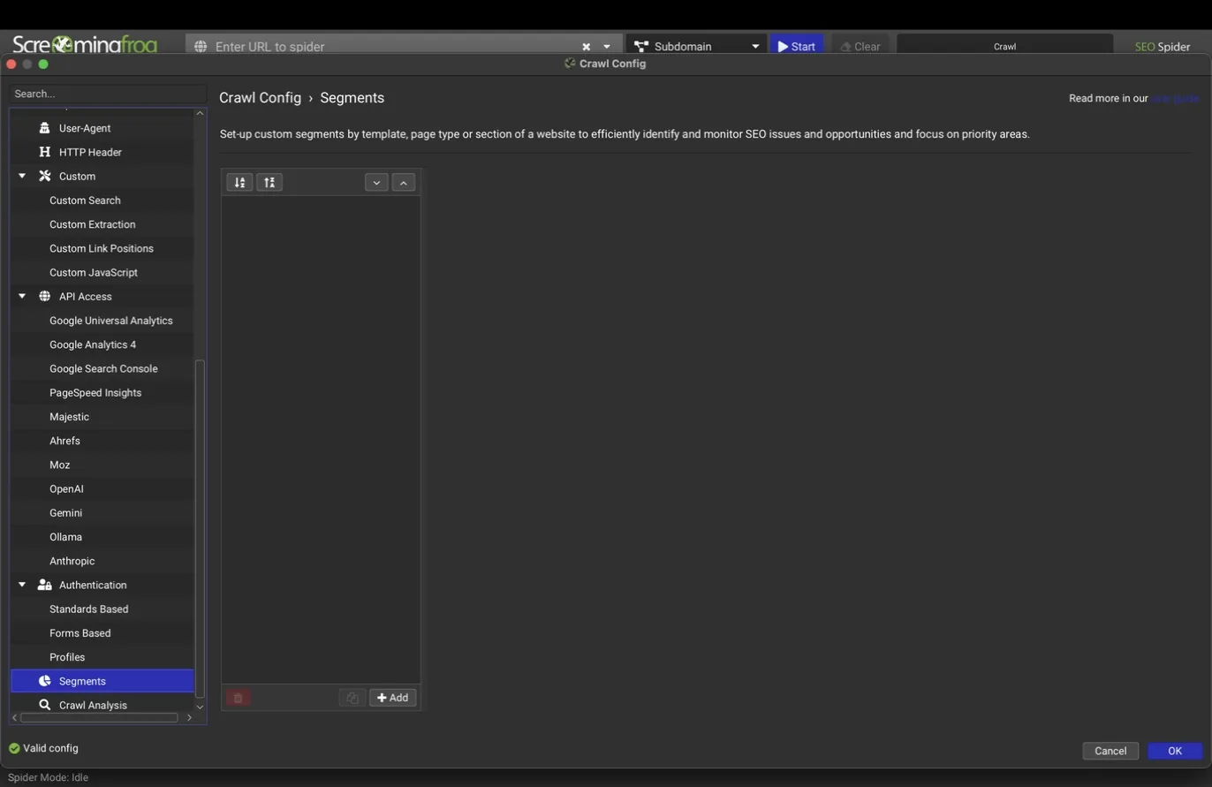Screen dimensions: 1212x787
Task: Click Start in the main window
Action: [x=796, y=46]
